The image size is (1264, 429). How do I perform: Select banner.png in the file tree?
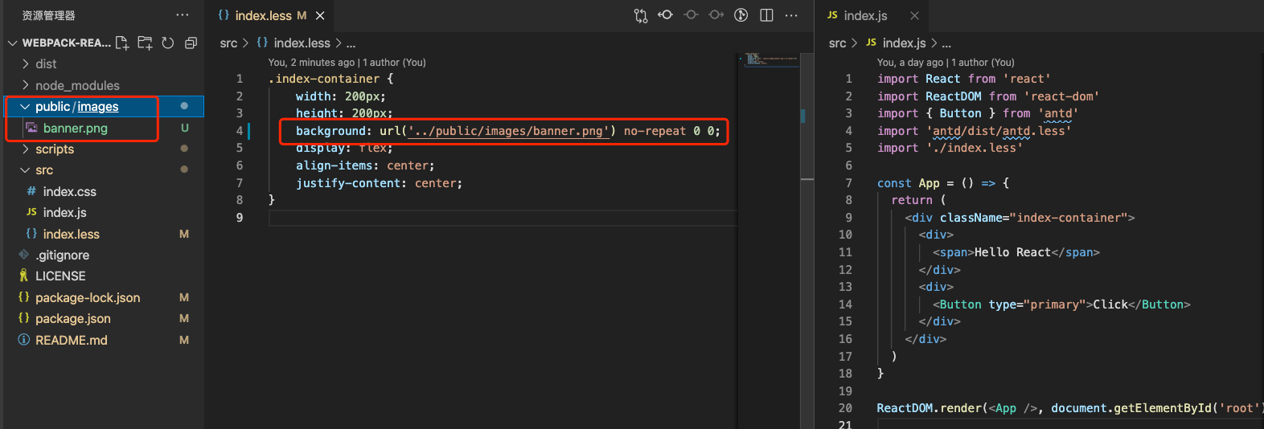pyautogui.click(x=75, y=128)
